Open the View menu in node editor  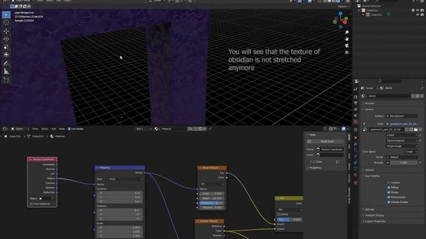click(35, 129)
